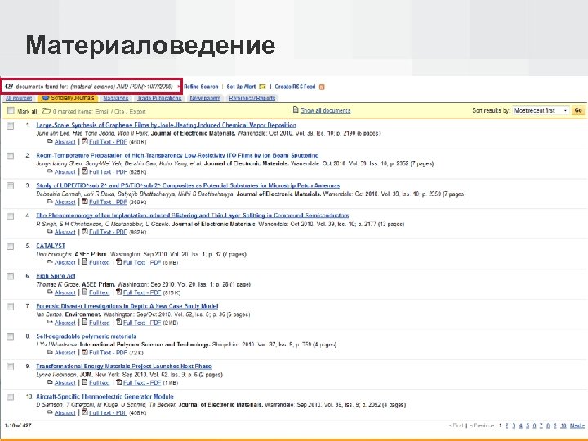The width and height of the screenshot is (588, 441).
Task: Click the Refine Search link
Action: (201, 87)
